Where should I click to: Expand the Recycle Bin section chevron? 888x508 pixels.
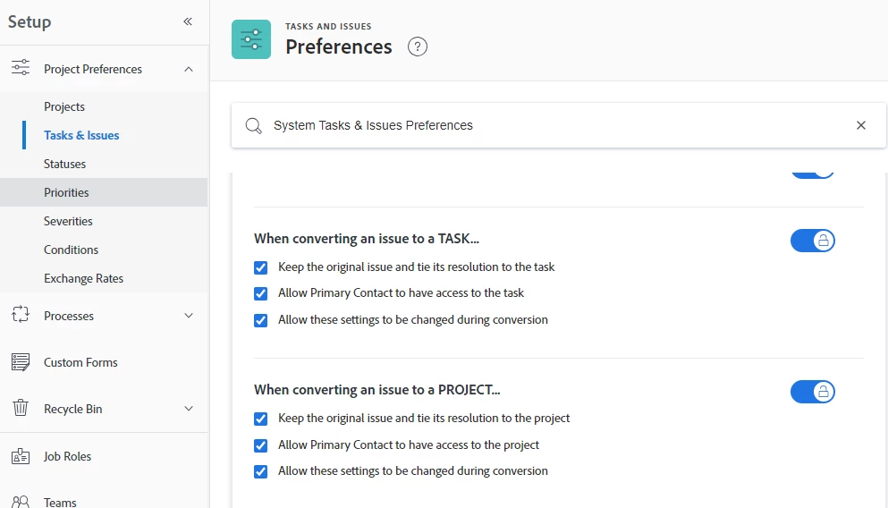[188, 409]
